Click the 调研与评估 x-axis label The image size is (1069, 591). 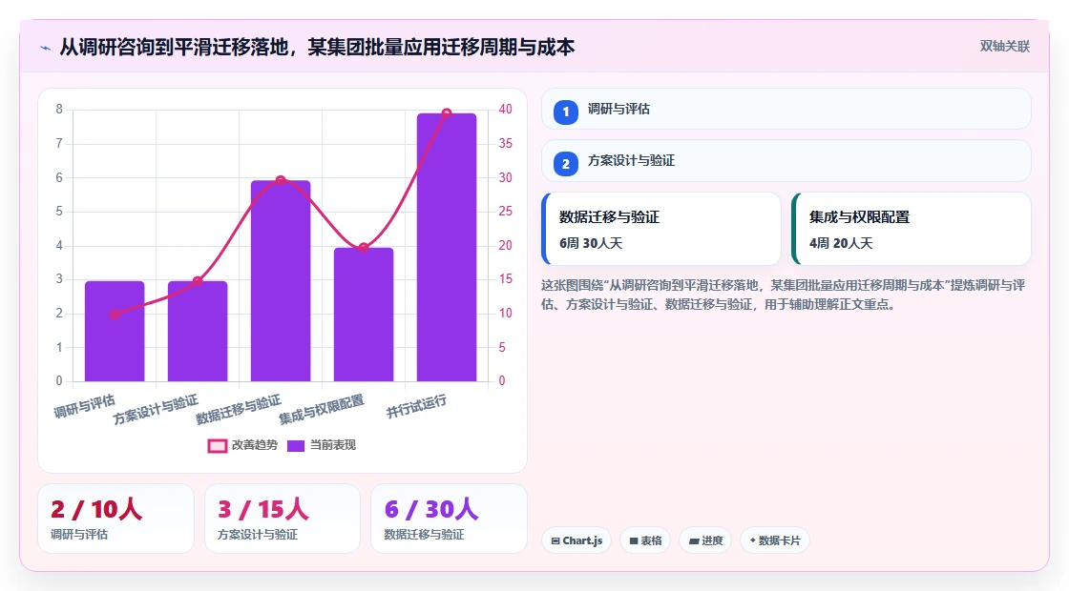tap(85, 406)
